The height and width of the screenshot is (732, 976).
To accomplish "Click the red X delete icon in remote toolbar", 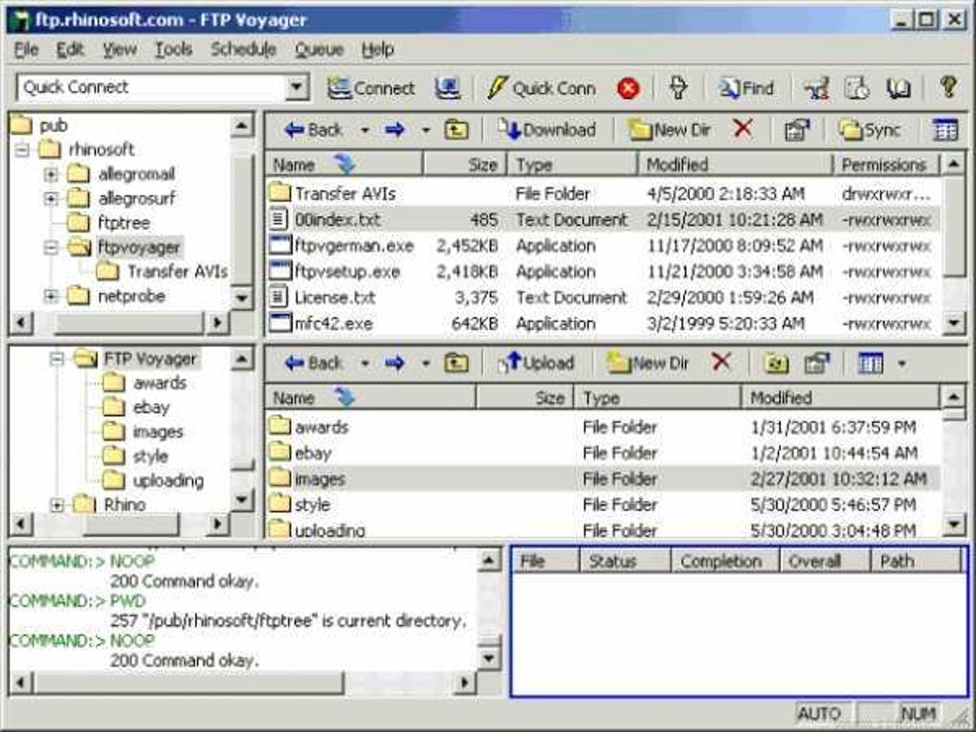I will [742, 129].
